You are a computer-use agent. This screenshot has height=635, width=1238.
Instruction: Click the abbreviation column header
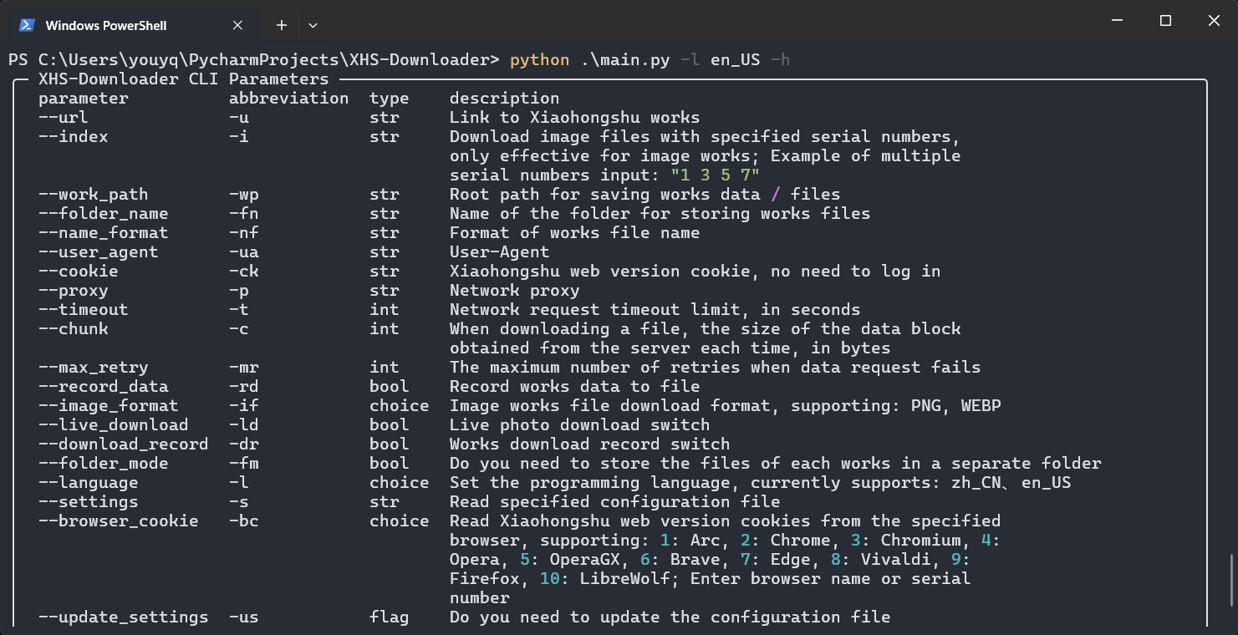coord(288,99)
